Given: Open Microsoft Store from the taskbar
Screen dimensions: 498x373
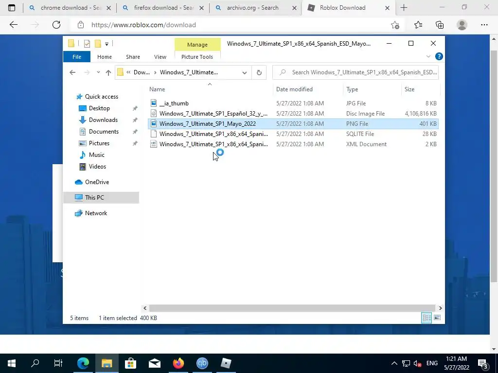Looking at the screenshot, I should (x=130, y=363).
